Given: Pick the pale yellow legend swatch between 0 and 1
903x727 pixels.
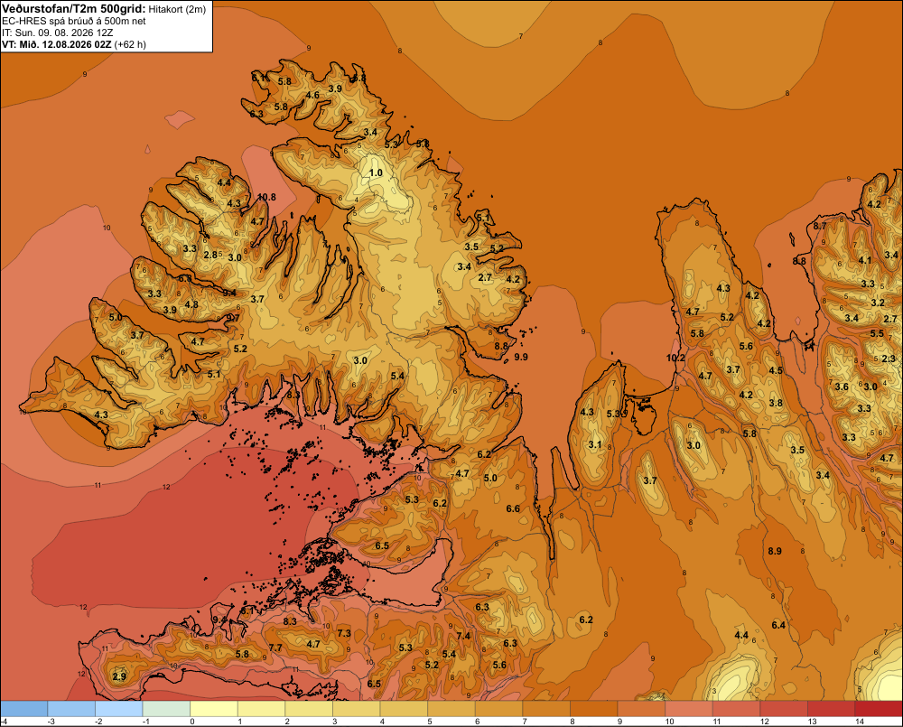Looking at the screenshot, I should point(214,709).
